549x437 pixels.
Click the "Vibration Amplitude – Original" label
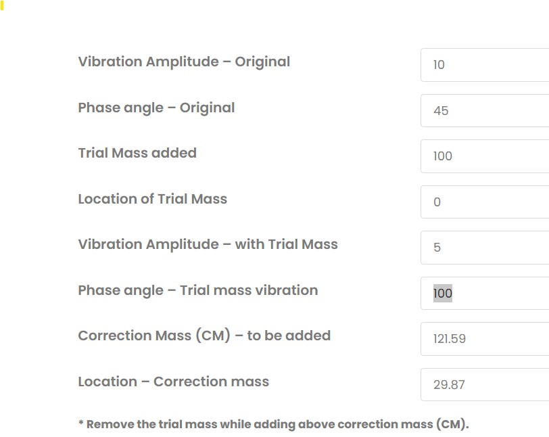coord(184,62)
